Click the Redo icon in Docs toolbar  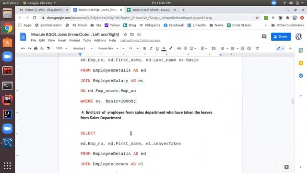pyautogui.click(x=29, y=49)
